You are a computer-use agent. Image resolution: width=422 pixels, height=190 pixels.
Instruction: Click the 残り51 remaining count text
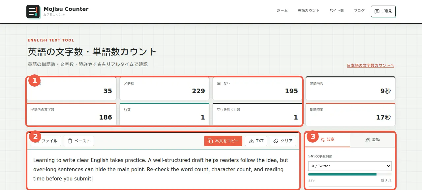pyautogui.click(x=386, y=180)
